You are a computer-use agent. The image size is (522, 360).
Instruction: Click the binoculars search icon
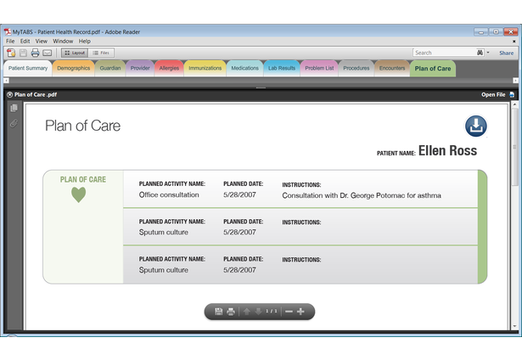[480, 53]
